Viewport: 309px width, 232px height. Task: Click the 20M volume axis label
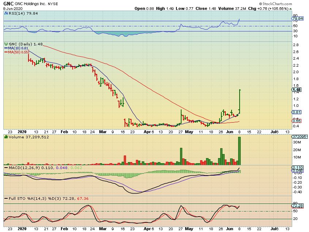coord(297,150)
